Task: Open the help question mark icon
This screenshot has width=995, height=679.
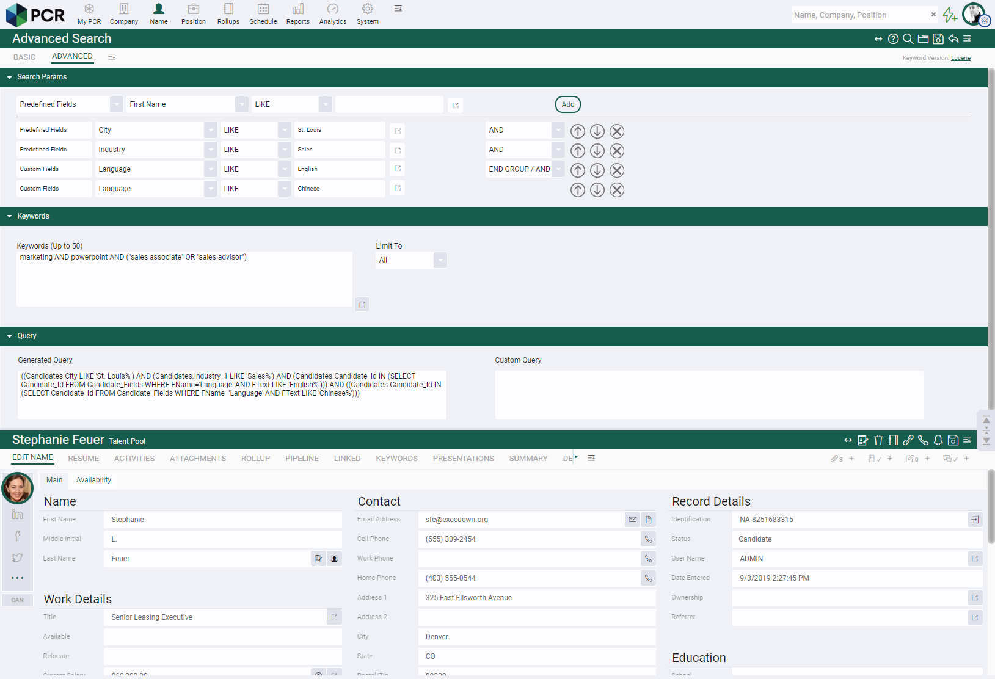Action: pos(893,38)
